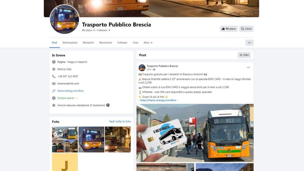This screenshot has height=171, width=304.
Task: Open the https://llama-energy.com/Bres link in the post
Action: click(158, 100)
